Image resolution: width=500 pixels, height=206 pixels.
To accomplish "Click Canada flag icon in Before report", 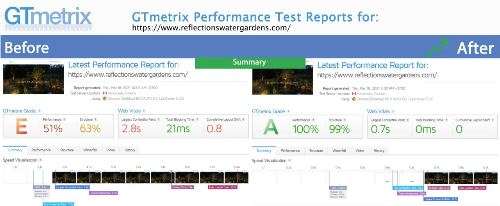I will 105,93.
